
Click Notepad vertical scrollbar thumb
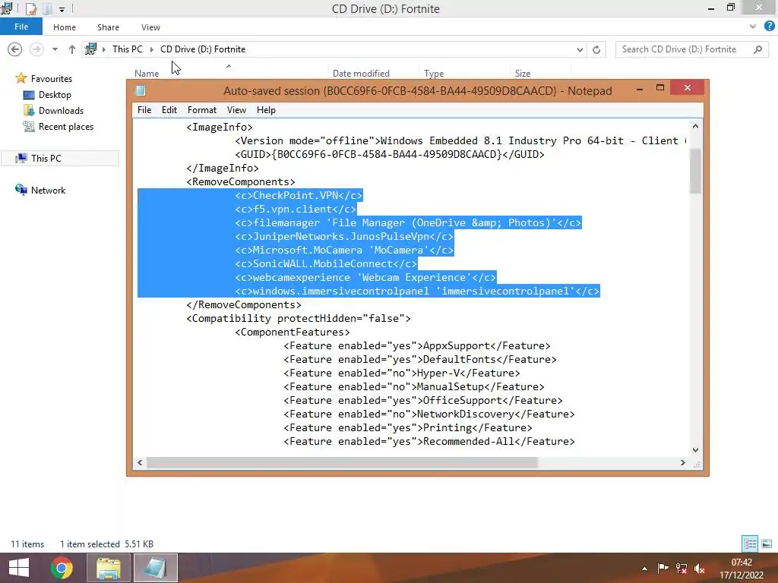coord(695,171)
